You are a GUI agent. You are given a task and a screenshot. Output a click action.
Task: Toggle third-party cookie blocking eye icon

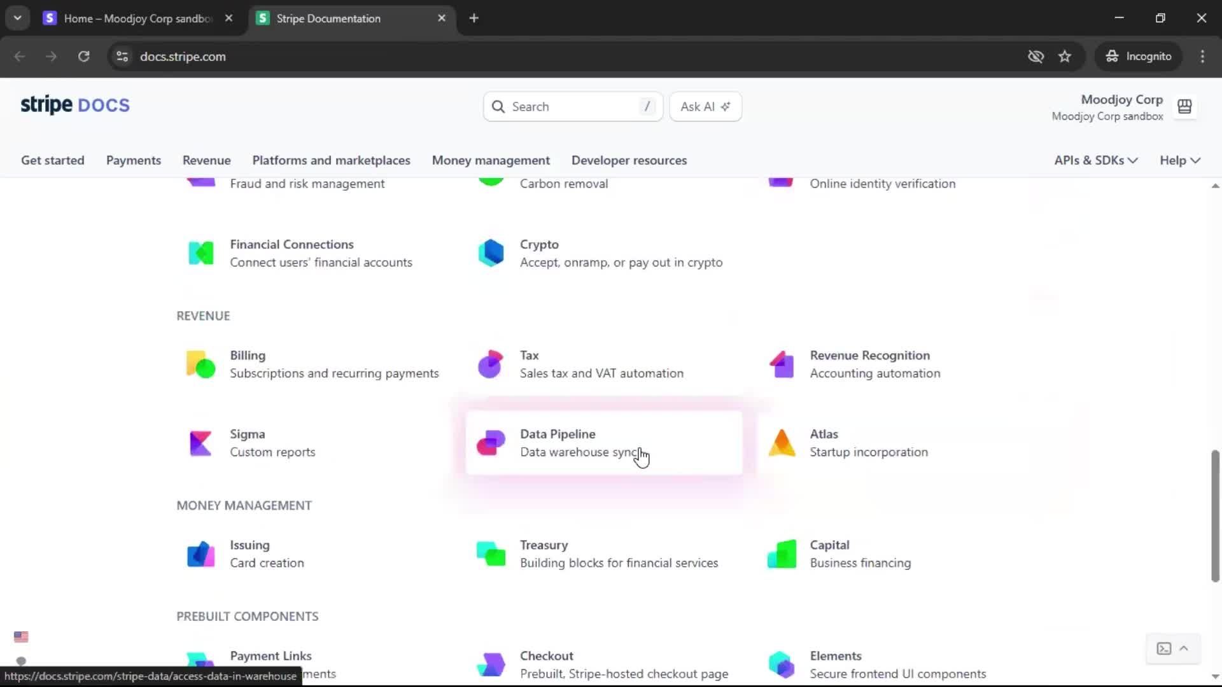(1036, 57)
